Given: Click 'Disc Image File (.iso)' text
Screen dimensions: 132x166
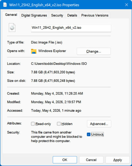Looking at the screenshot, I should pos(46,42).
